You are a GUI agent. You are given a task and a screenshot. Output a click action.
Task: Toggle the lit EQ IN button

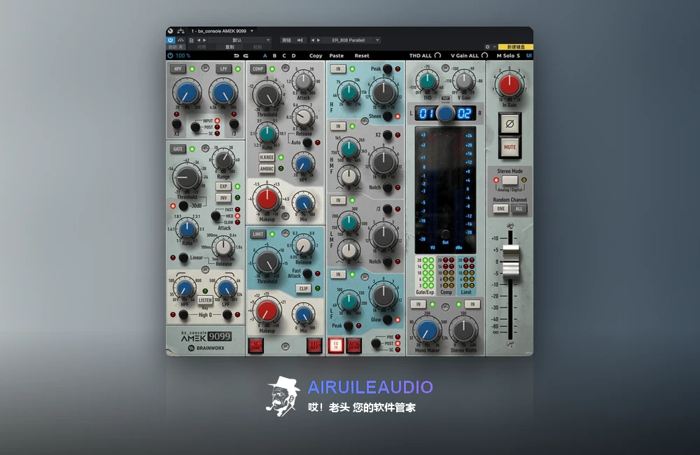tap(336, 345)
